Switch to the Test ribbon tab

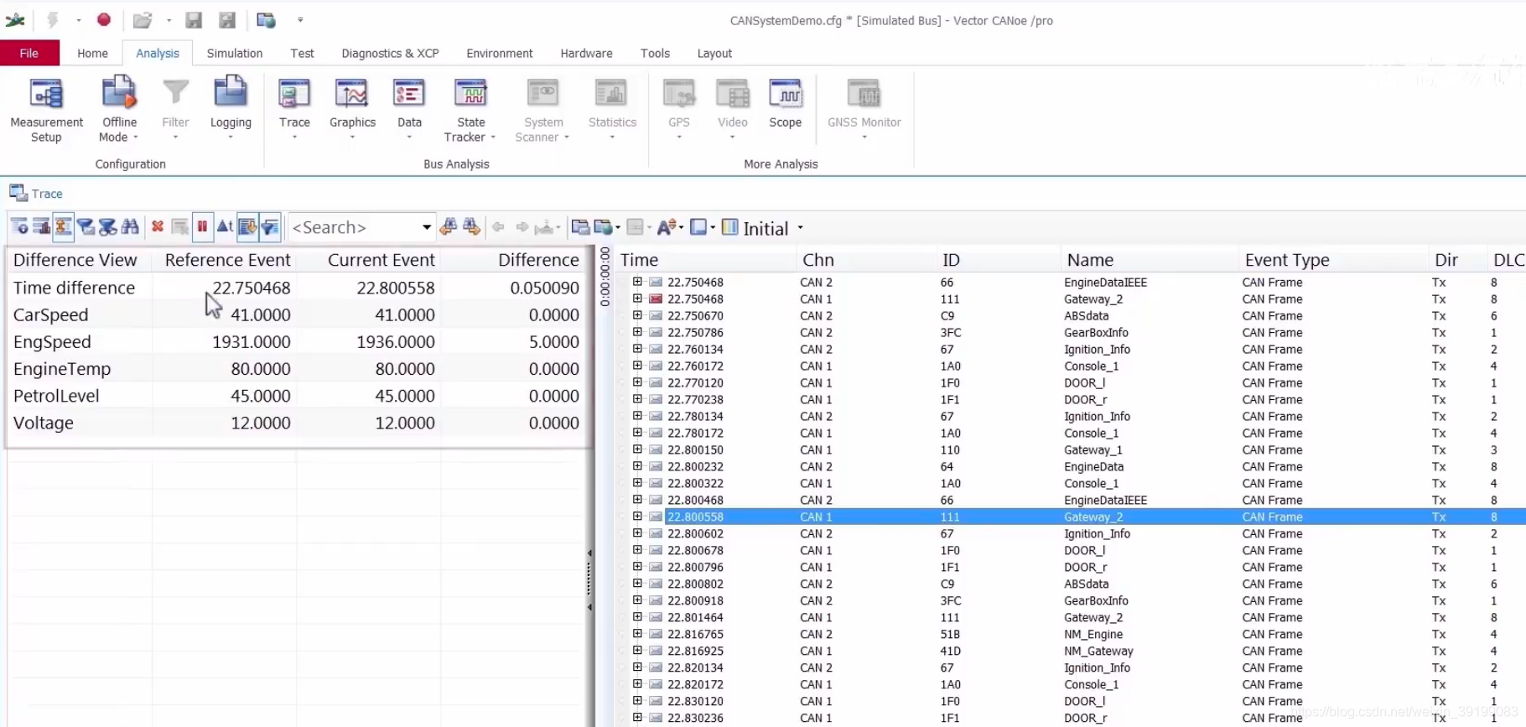(302, 53)
